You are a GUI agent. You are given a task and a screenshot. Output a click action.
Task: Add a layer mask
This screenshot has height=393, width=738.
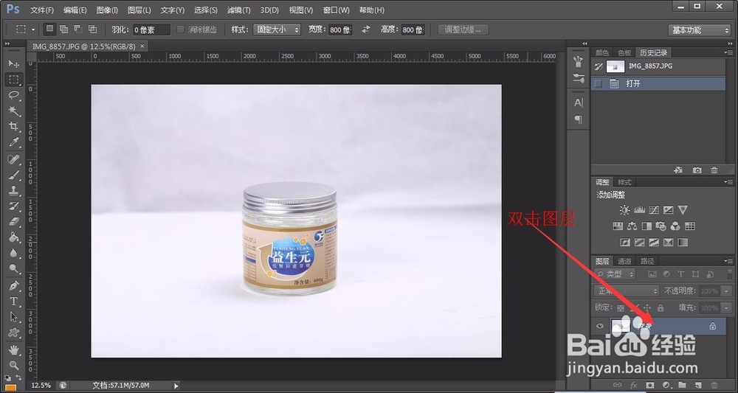[650, 385]
